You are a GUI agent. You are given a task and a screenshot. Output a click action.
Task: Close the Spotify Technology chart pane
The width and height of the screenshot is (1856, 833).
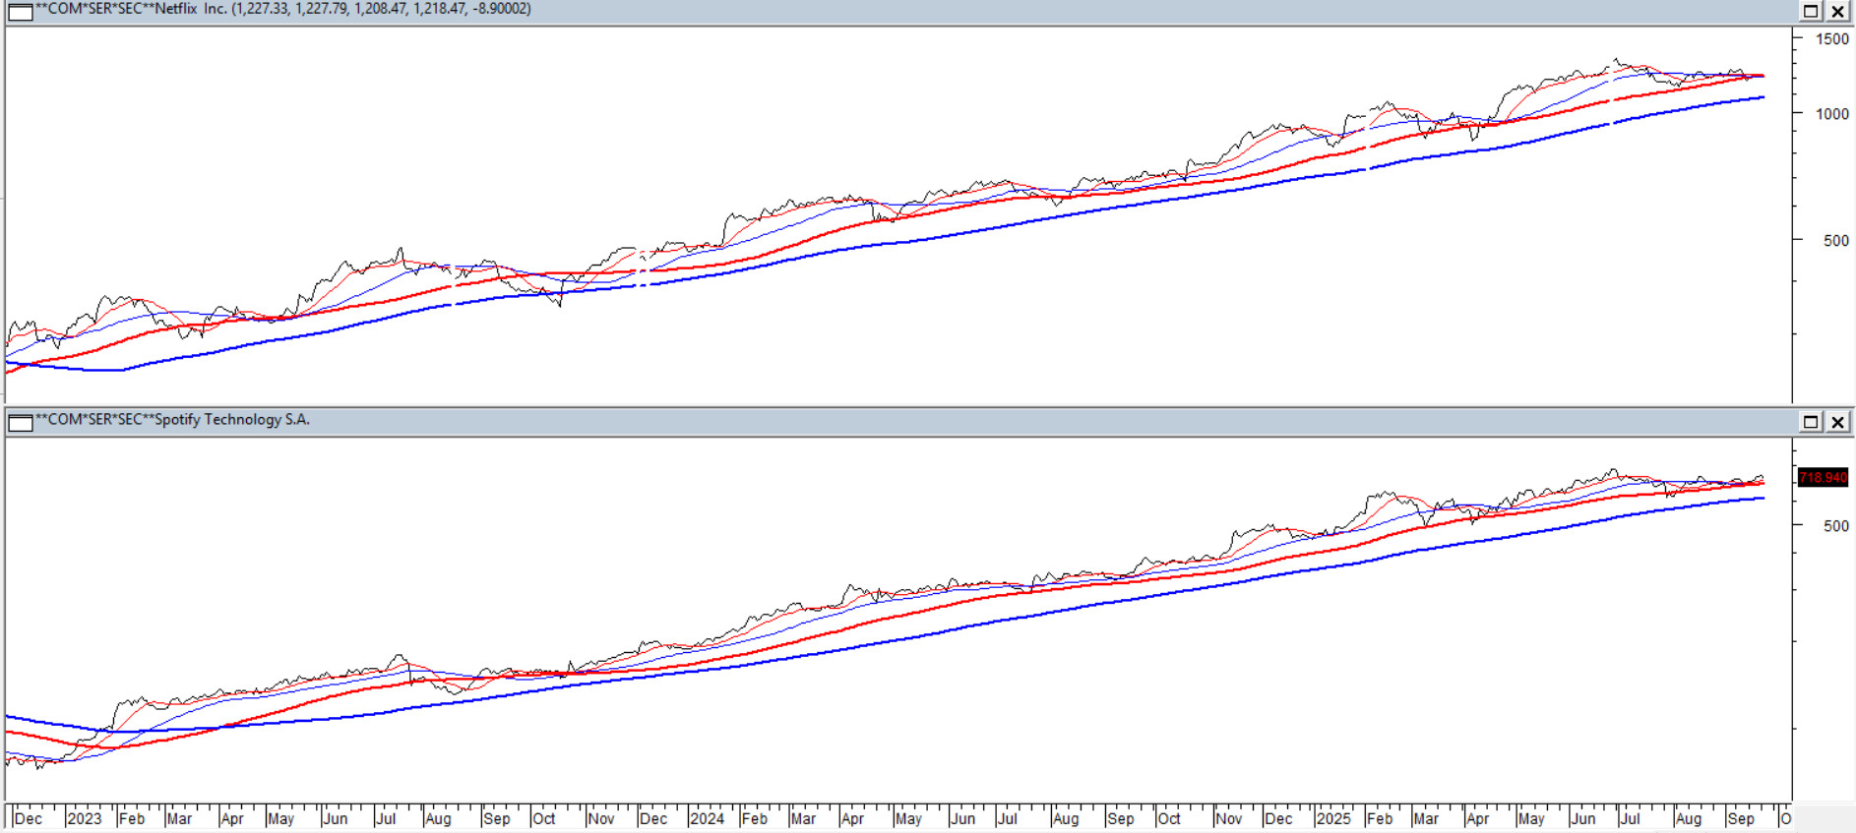tap(1837, 422)
